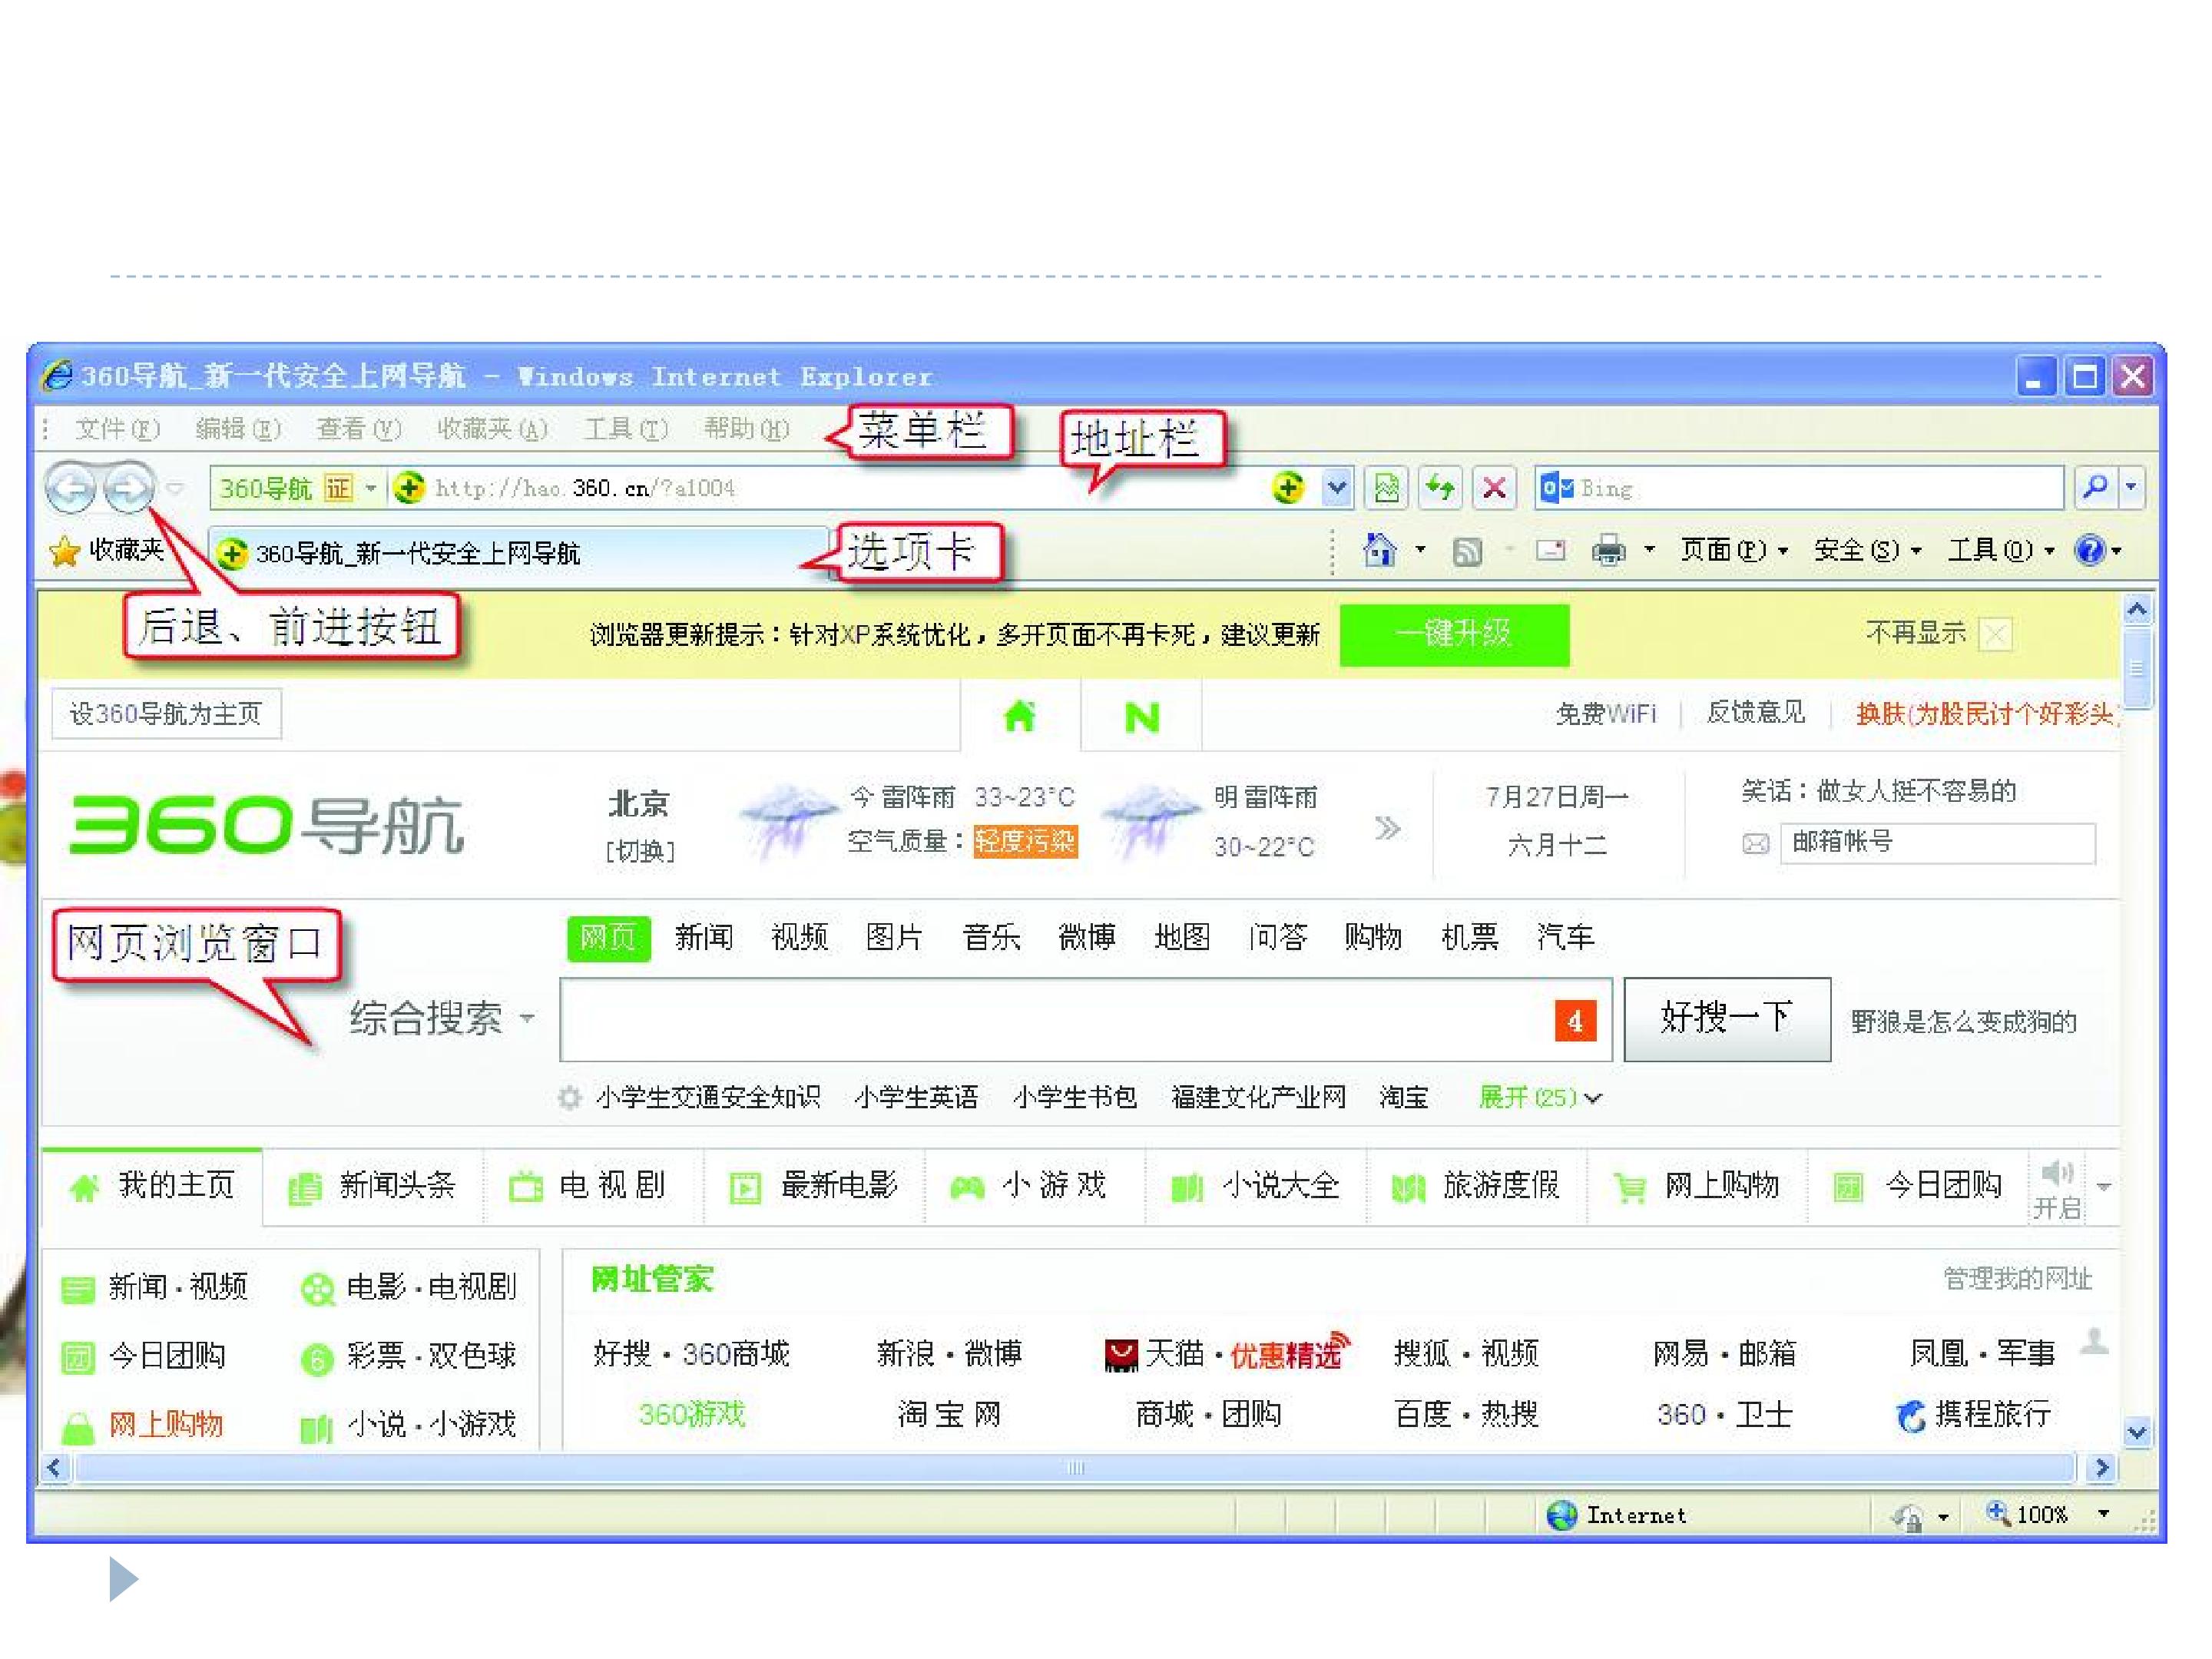Click the 好搜一下 search button
This screenshot has height=1659, width=2212.
pos(1727,1019)
